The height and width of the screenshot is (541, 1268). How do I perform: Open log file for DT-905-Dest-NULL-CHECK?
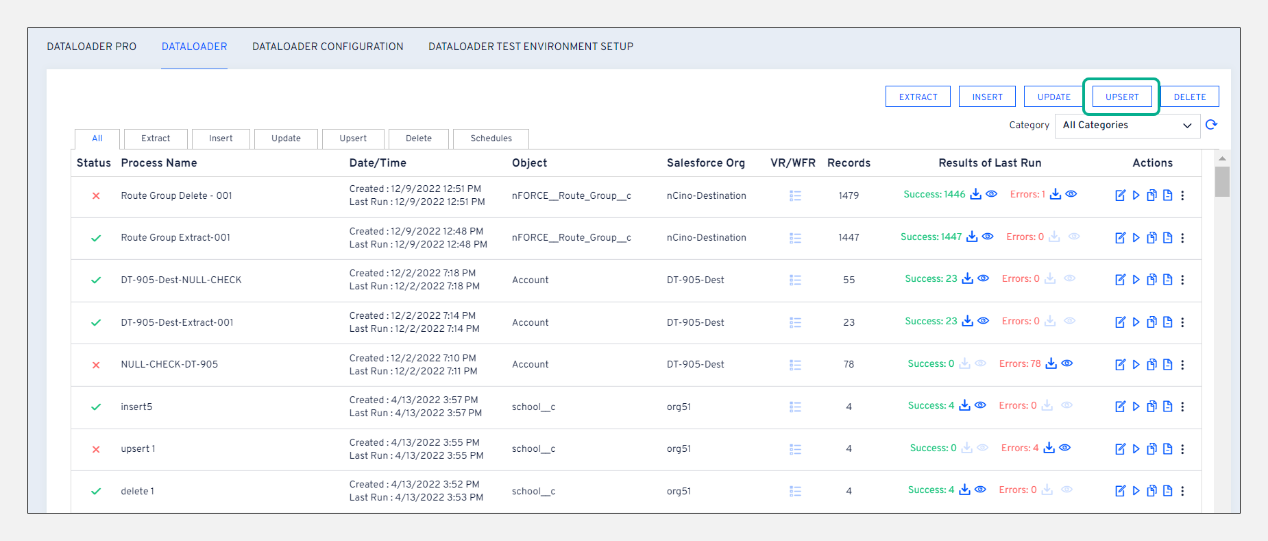coord(1167,280)
